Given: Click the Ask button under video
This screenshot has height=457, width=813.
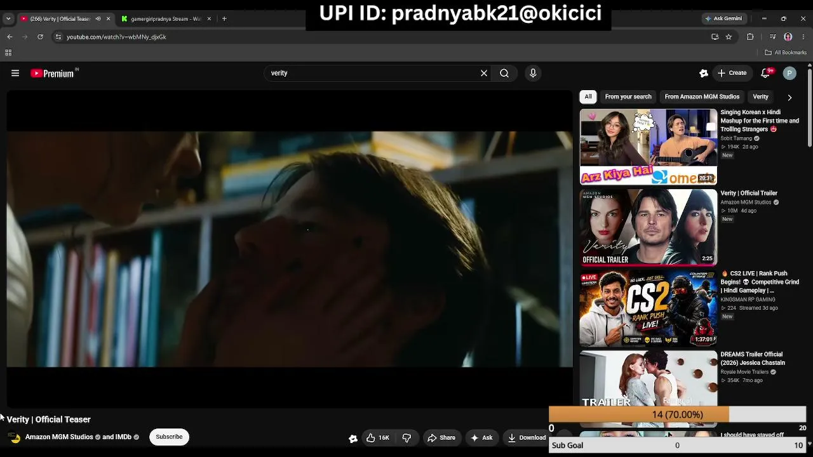Looking at the screenshot, I should 481,438.
